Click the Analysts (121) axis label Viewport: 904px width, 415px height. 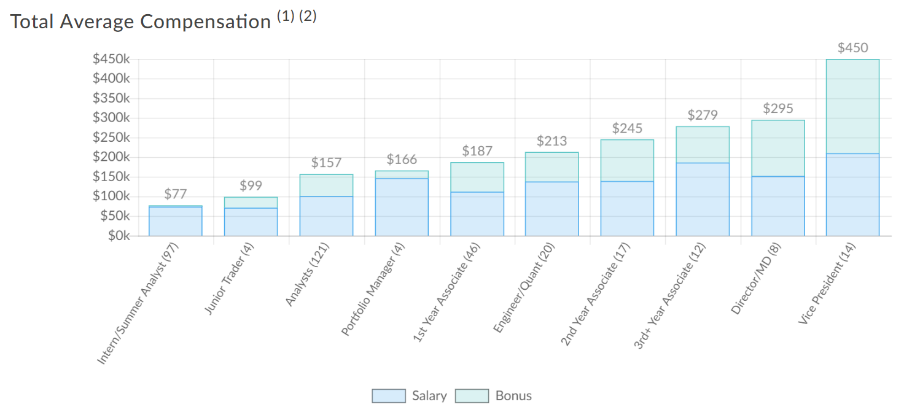307,274
